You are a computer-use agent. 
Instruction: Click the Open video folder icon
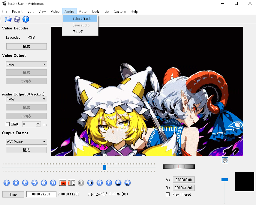pos(8,19)
